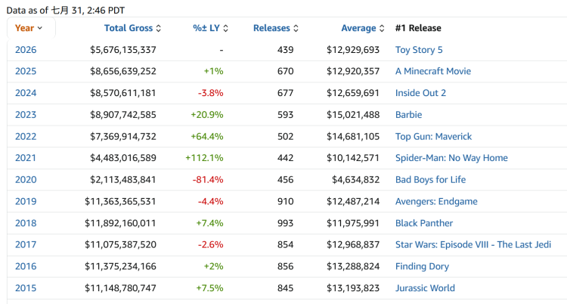Image resolution: width=567 pixels, height=304 pixels.
Task: Open Star Wars: Episode VIII link
Action: pos(473,245)
